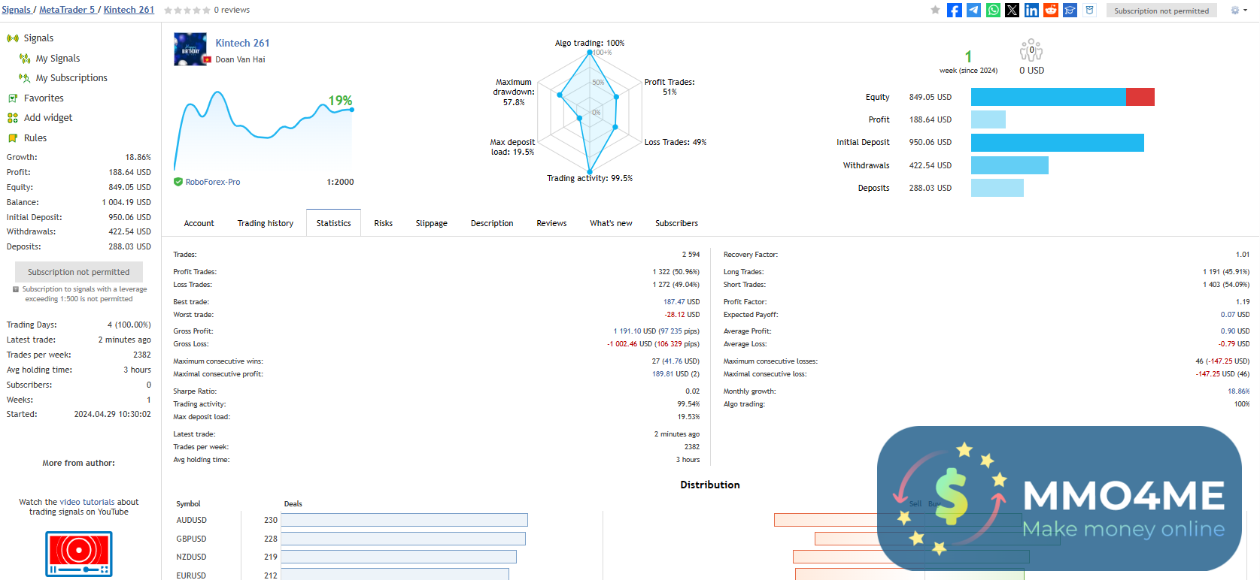This screenshot has width=1260, height=580.
Task: Select the Statistics tab
Action: 333,223
